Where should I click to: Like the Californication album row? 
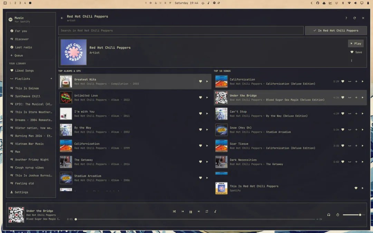[x=201, y=146]
